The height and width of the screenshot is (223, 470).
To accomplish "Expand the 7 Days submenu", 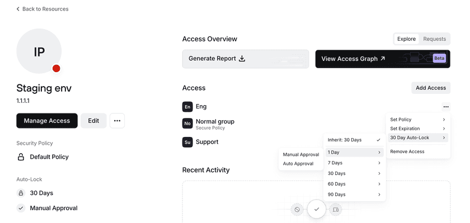I will point(354,163).
